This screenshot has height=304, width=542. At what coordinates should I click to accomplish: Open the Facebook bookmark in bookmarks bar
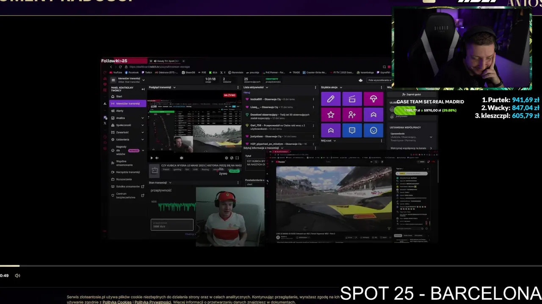coord(132,72)
